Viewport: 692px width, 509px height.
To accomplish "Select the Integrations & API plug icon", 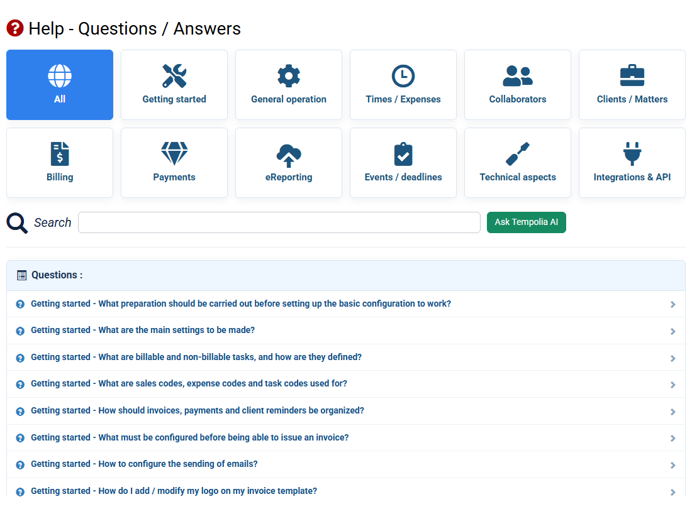I will 632,154.
